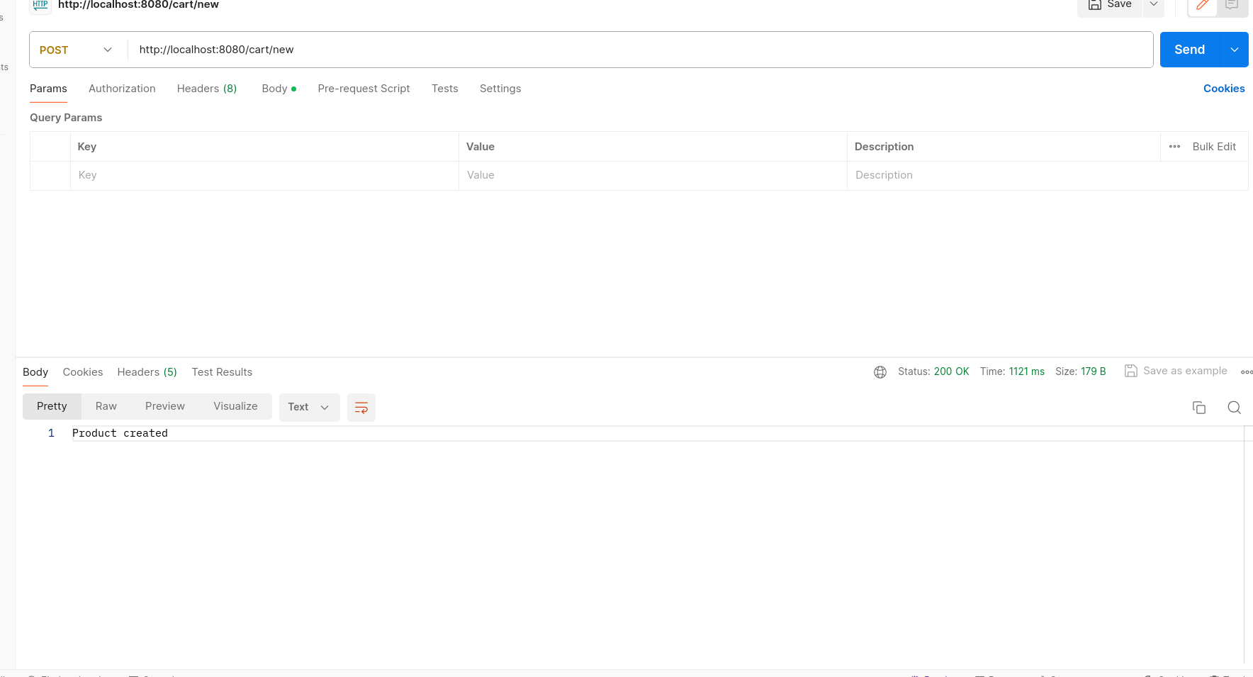This screenshot has height=677, width=1253.
Task: Open the query params column options ellipsis
Action: tap(1174, 147)
